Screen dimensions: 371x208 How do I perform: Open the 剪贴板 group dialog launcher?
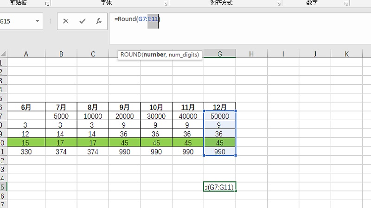click(47, 4)
